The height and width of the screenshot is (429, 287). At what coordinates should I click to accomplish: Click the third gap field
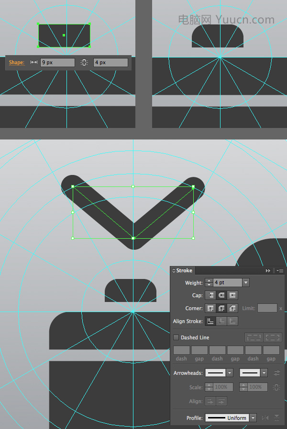[271, 350]
